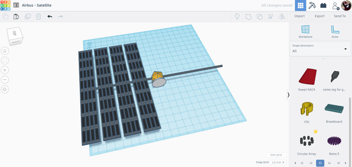352x167 pixels.
Task: Zoom out with the minus button
Action: click(5, 79)
